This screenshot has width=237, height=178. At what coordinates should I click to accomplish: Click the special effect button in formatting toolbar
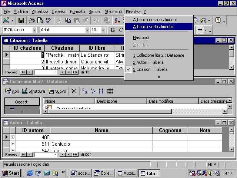[200, 30]
